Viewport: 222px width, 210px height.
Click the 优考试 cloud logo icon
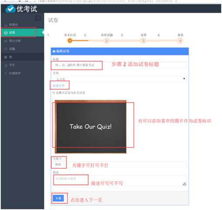coord(10,9)
